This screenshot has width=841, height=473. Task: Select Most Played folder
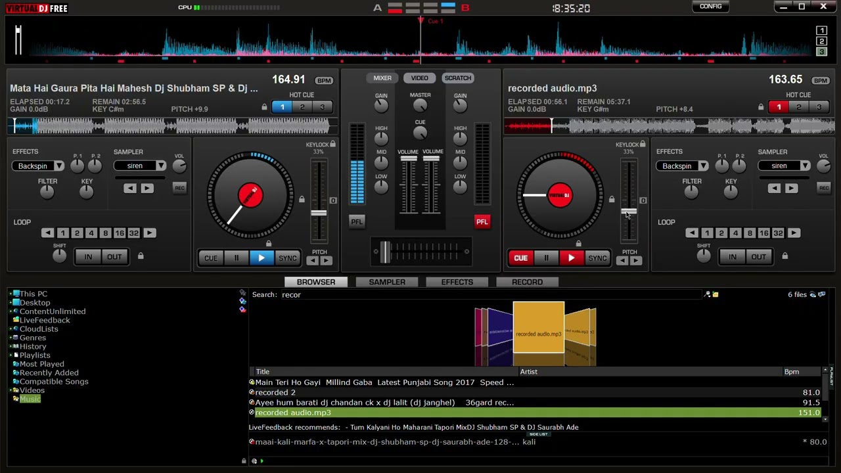point(41,364)
